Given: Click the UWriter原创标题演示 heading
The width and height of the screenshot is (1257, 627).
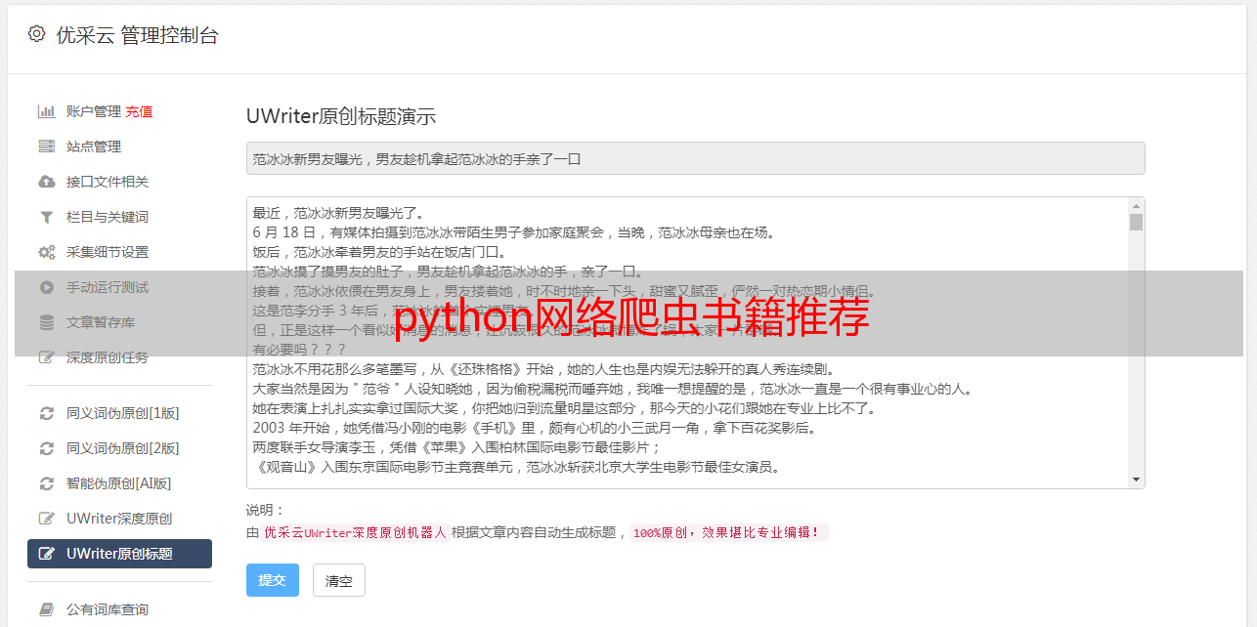Looking at the screenshot, I should pyautogui.click(x=341, y=116).
